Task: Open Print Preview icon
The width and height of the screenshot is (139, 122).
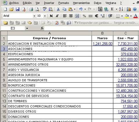Action: tap(37, 9)
